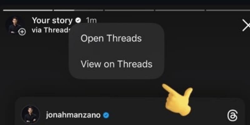The width and height of the screenshot is (250, 125).
Task: Open the jonahmanzano username link
Action: pos(73,115)
